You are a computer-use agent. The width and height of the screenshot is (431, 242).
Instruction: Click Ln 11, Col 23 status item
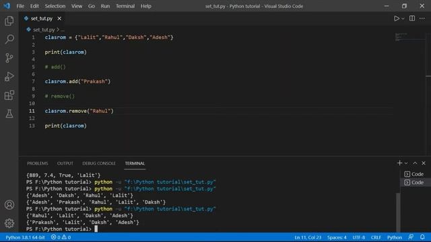click(308, 237)
